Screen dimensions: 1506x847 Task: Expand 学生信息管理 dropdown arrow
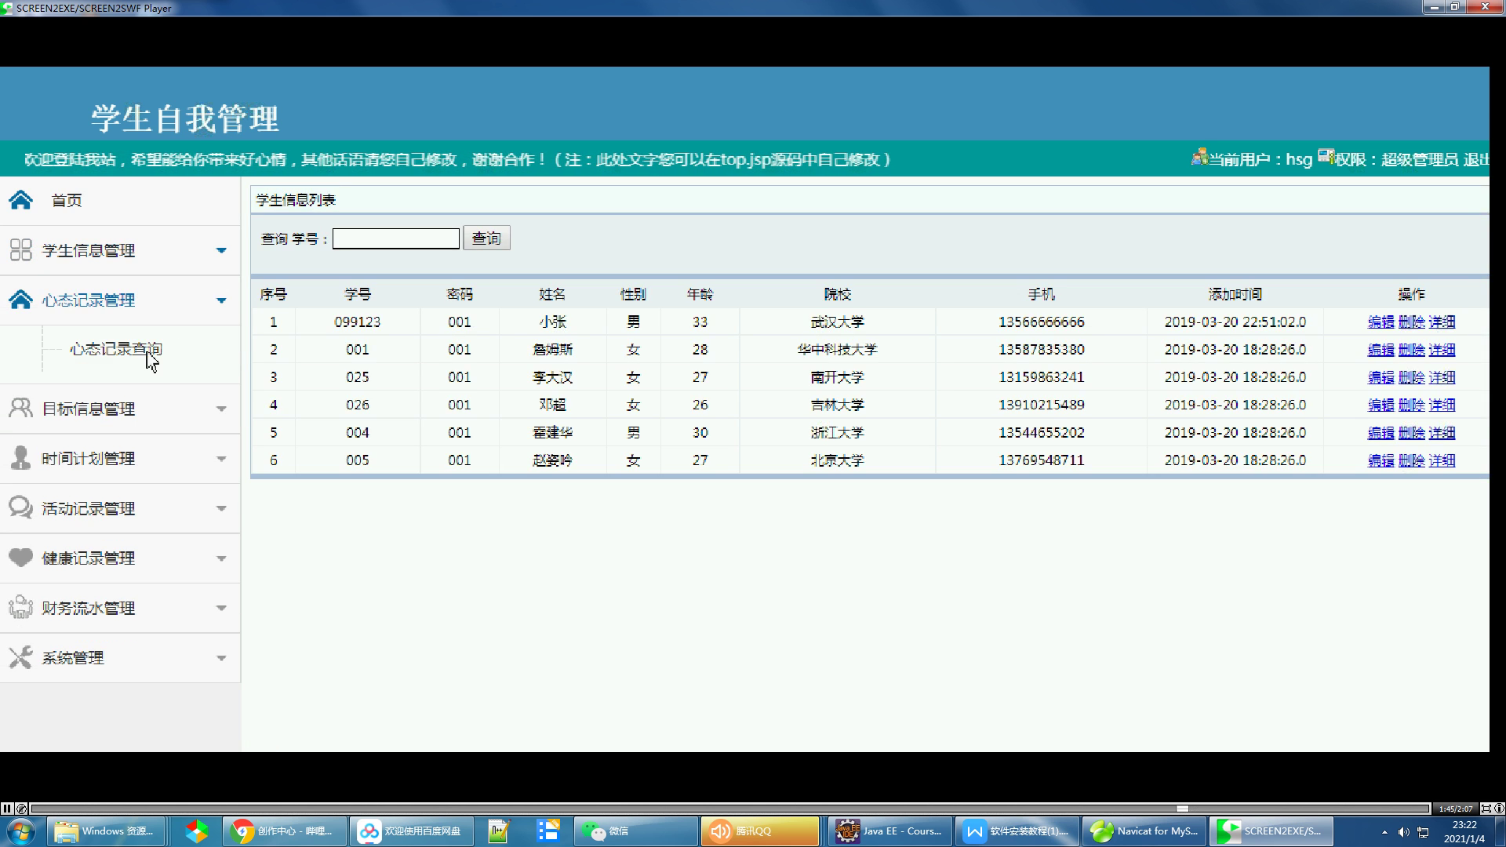[x=221, y=250]
